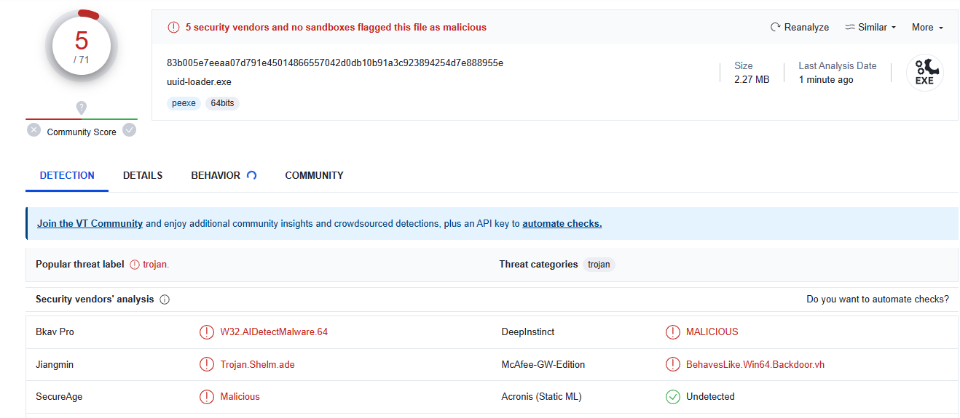Click the EXE file type icon
The image size is (960, 418).
[924, 73]
